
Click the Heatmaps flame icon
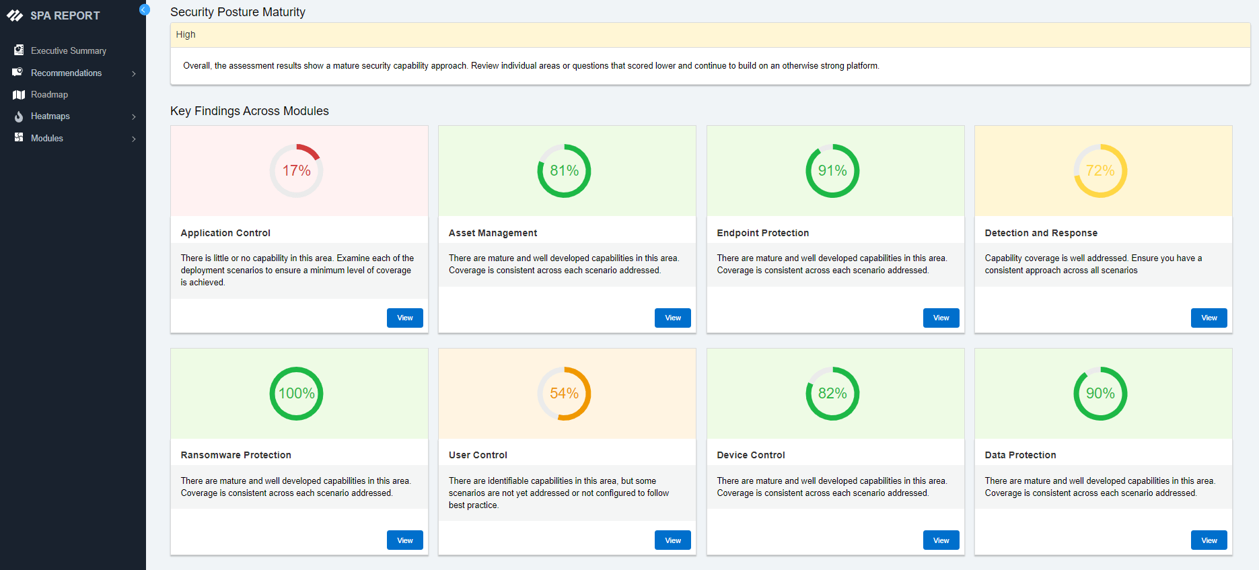coord(19,116)
